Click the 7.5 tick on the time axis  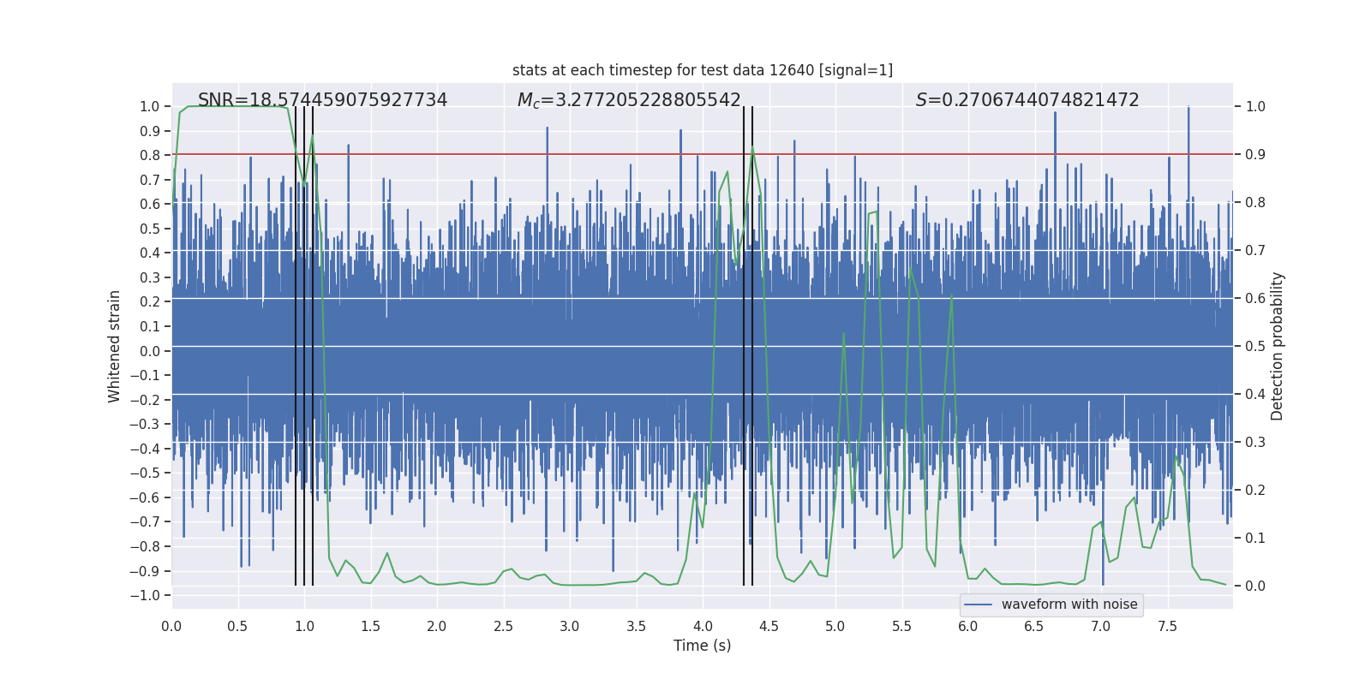click(1167, 627)
